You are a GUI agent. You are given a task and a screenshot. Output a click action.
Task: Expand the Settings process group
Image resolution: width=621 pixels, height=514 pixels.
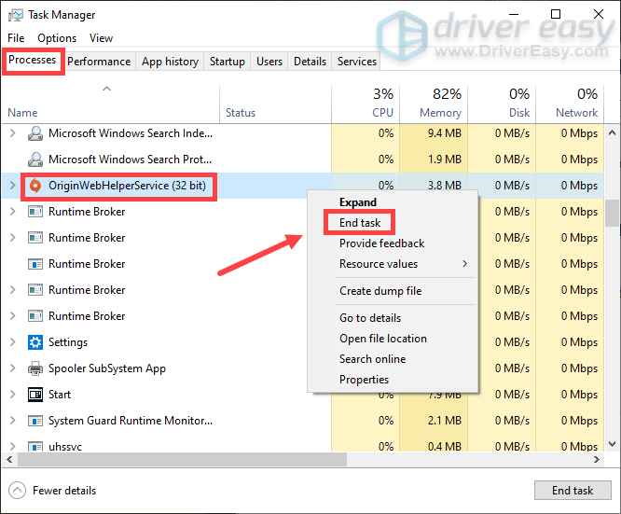pyautogui.click(x=12, y=342)
